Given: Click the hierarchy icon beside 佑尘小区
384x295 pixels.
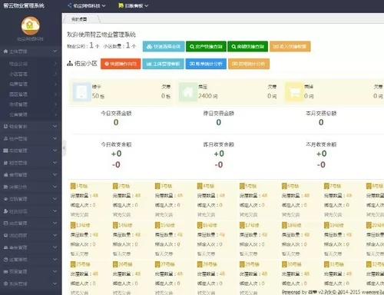Looking at the screenshot, I should pos(70,64).
